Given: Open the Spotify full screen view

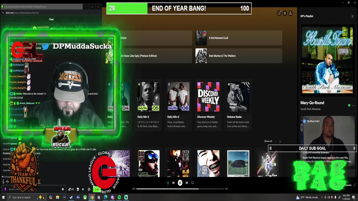Looking at the screenshot, I should (355, 185).
